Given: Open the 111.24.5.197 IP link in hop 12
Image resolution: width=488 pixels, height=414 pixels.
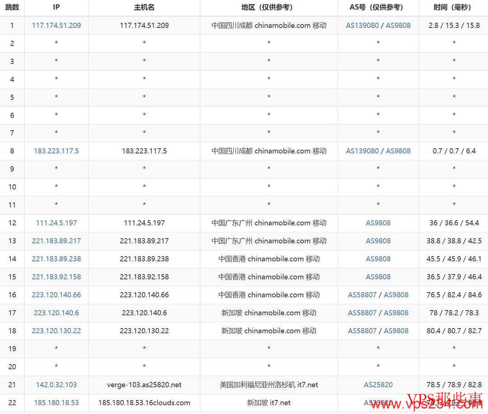Looking at the screenshot, I should pos(56,223).
